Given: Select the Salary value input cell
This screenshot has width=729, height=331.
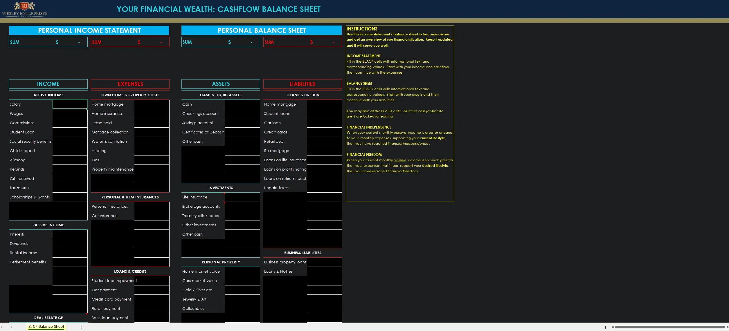Looking at the screenshot, I should point(70,104).
